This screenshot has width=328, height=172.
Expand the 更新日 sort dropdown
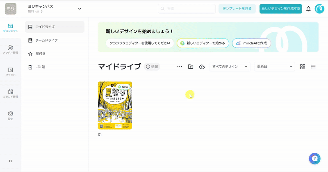pos(274,67)
